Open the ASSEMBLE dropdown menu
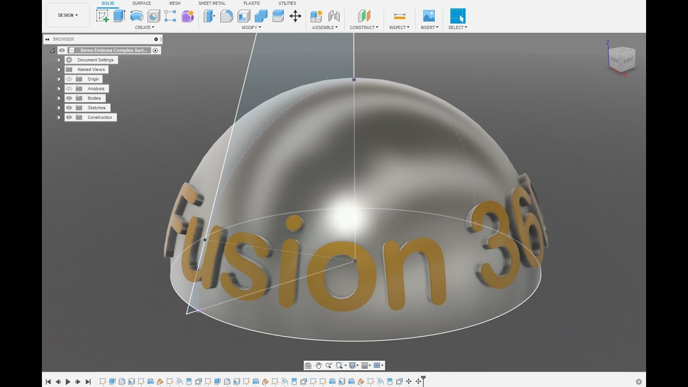 coord(325,27)
